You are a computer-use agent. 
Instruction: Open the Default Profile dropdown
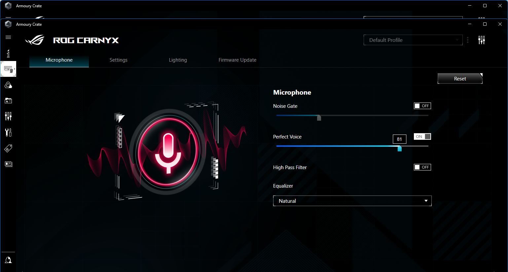pyautogui.click(x=413, y=40)
